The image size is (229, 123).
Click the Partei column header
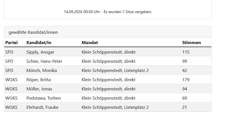(x=11, y=43)
